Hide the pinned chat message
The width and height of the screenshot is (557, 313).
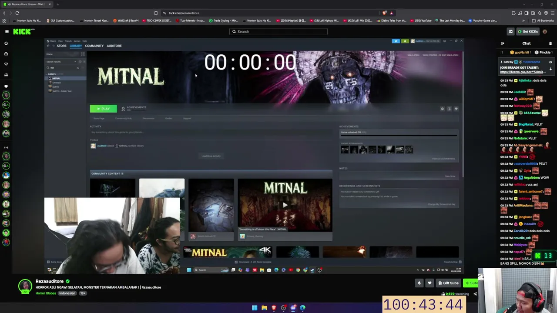[550, 62]
